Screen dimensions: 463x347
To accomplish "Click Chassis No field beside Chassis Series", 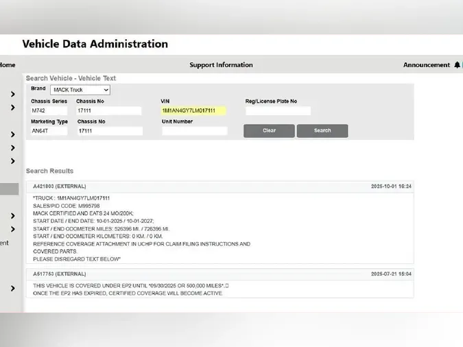I will point(108,110).
